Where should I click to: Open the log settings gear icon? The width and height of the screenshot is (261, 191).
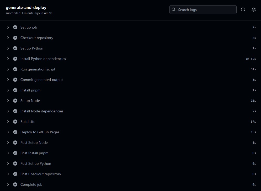click(x=253, y=10)
